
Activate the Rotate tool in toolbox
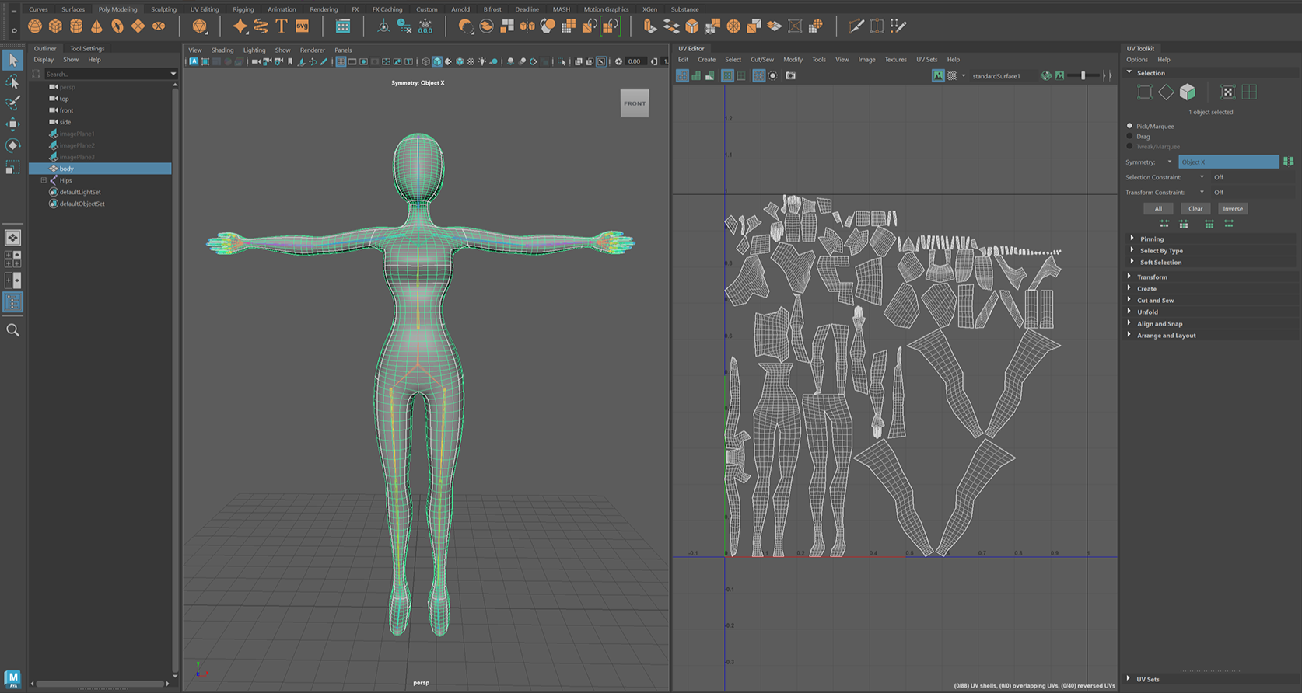tap(12, 145)
